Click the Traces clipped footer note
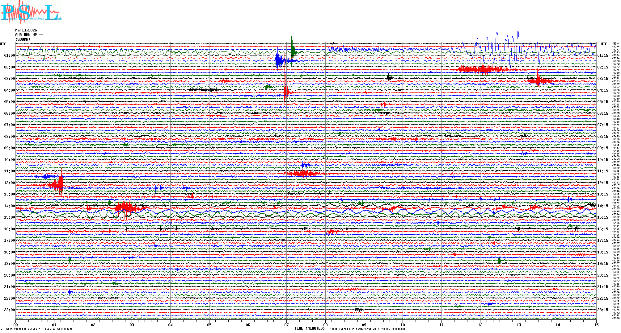 coord(366,329)
